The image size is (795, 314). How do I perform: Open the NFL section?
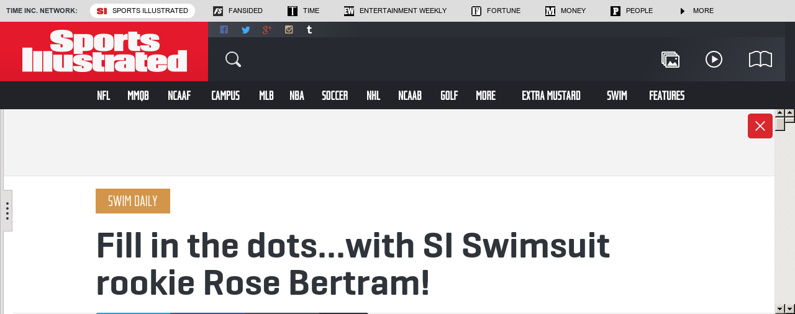104,96
